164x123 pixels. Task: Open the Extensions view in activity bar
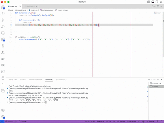point(3,40)
